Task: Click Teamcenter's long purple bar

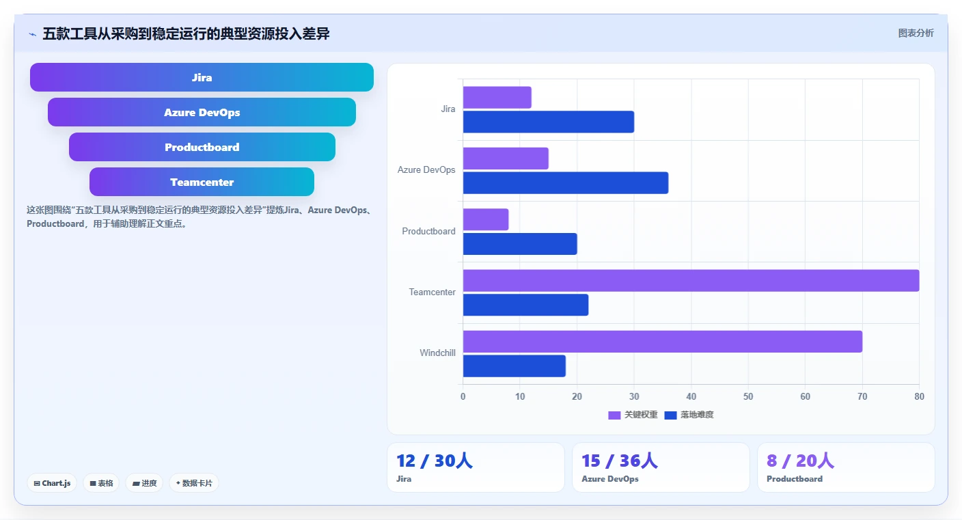Action: pos(691,281)
